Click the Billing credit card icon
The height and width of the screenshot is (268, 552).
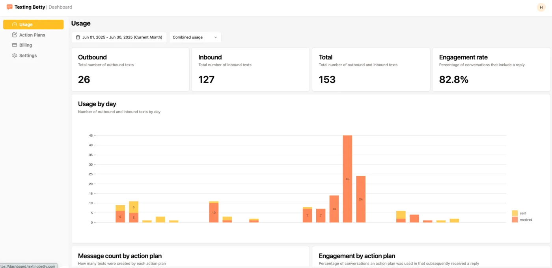click(15, 45)
